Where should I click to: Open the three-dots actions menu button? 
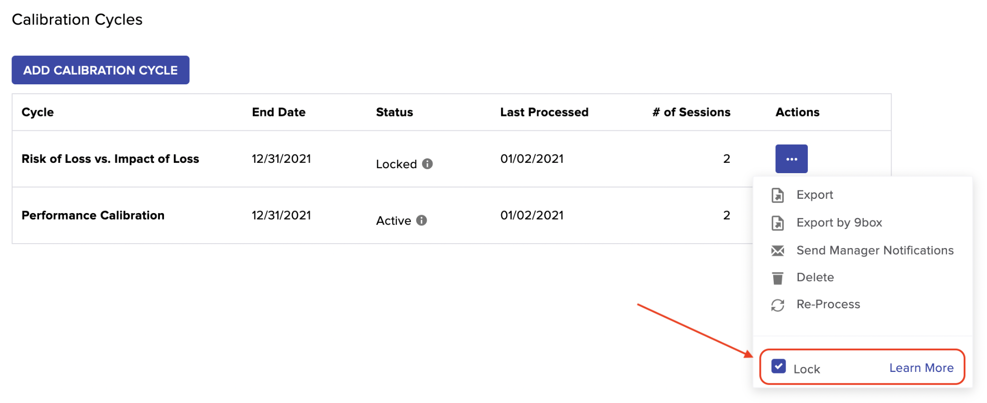[791, 159]
